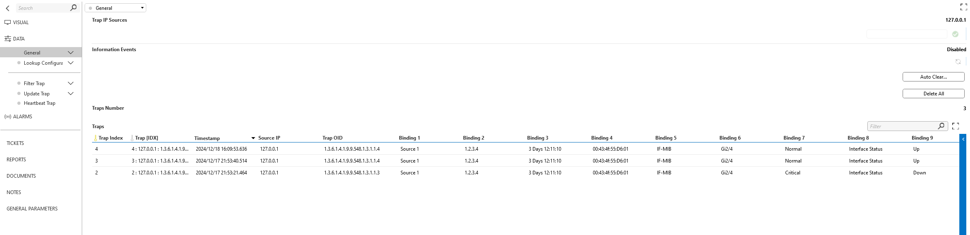Expand the Lookup Configuration chevron
This screenshot has height=235, width=970.
pos(71,63)
